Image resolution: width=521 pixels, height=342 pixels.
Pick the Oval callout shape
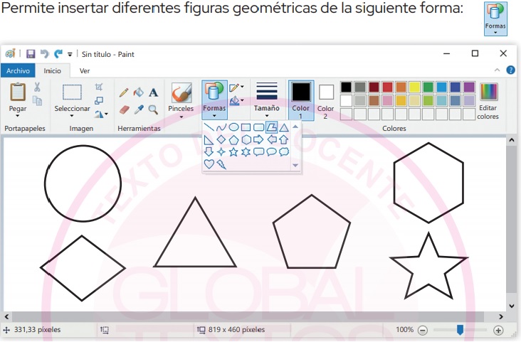(x=271, y=152)
